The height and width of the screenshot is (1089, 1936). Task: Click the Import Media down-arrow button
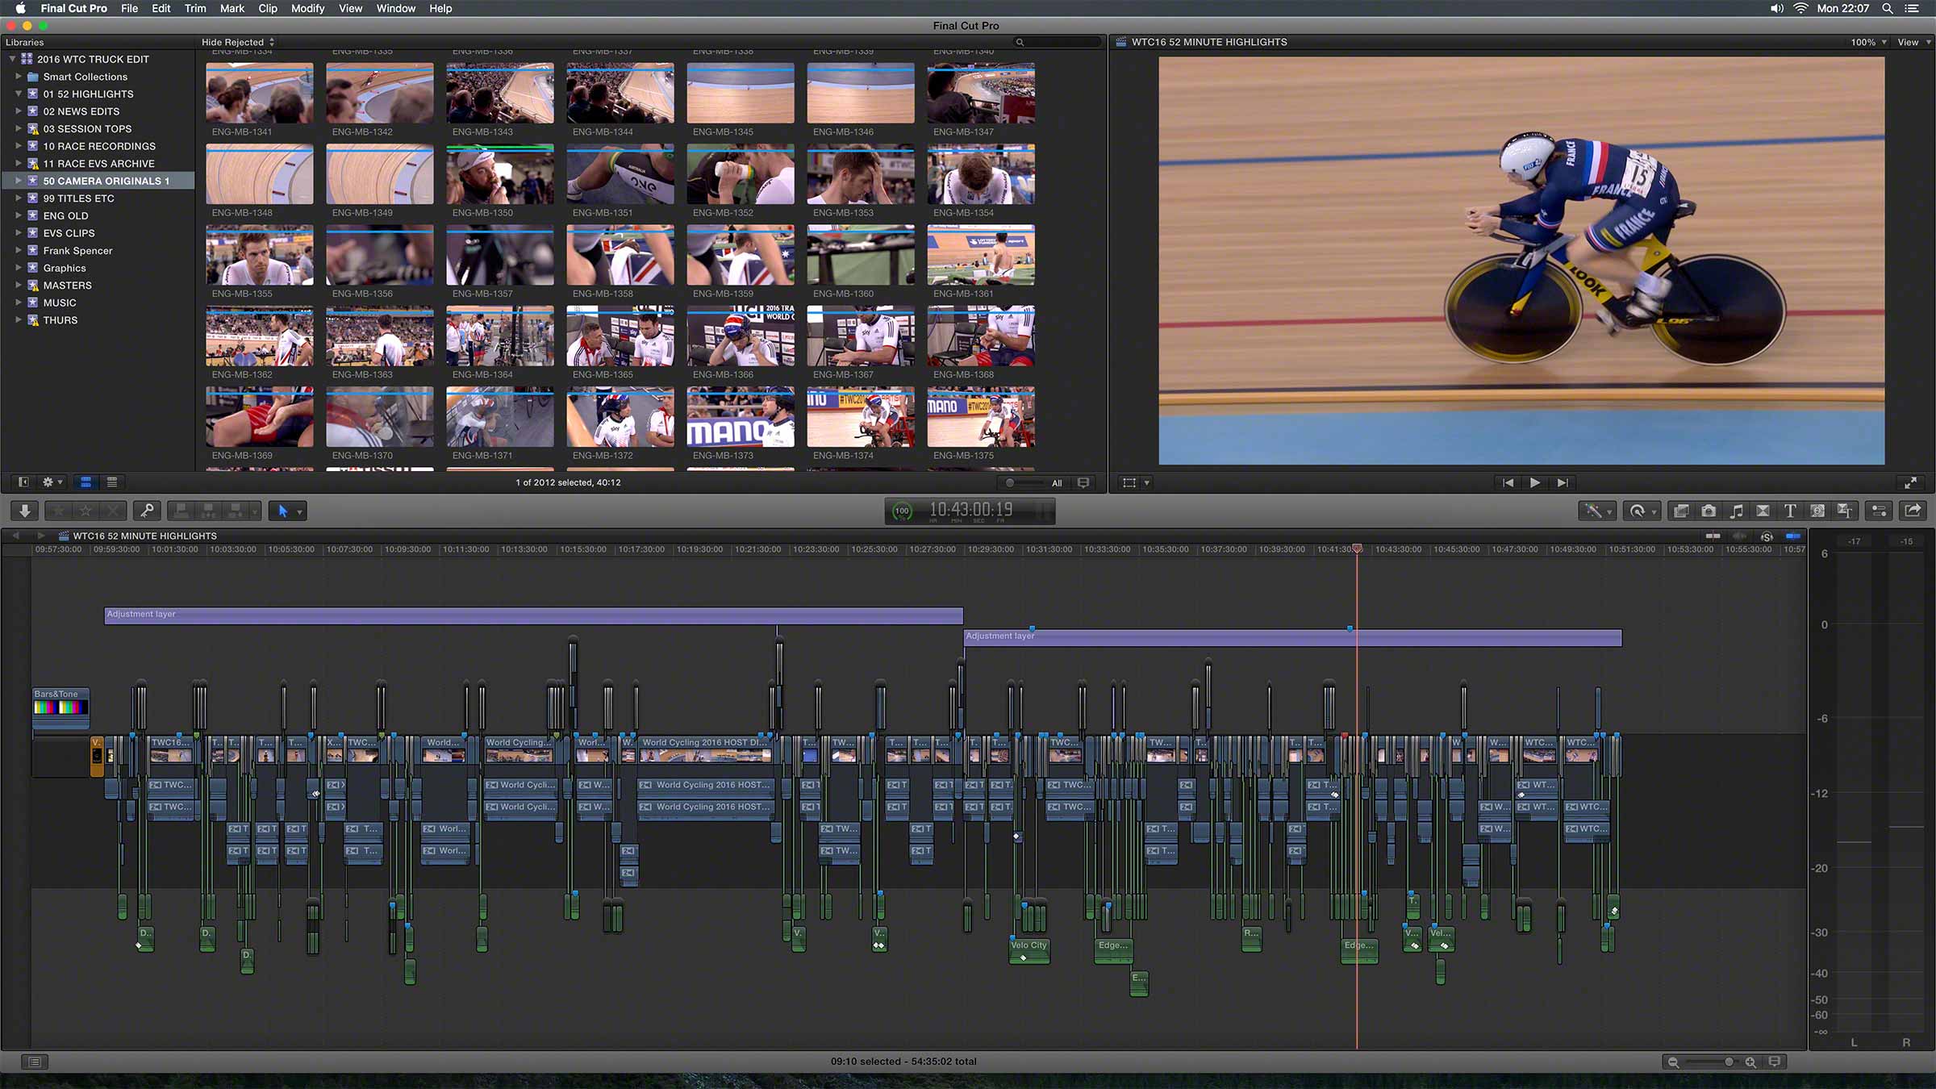click(25, 511)
